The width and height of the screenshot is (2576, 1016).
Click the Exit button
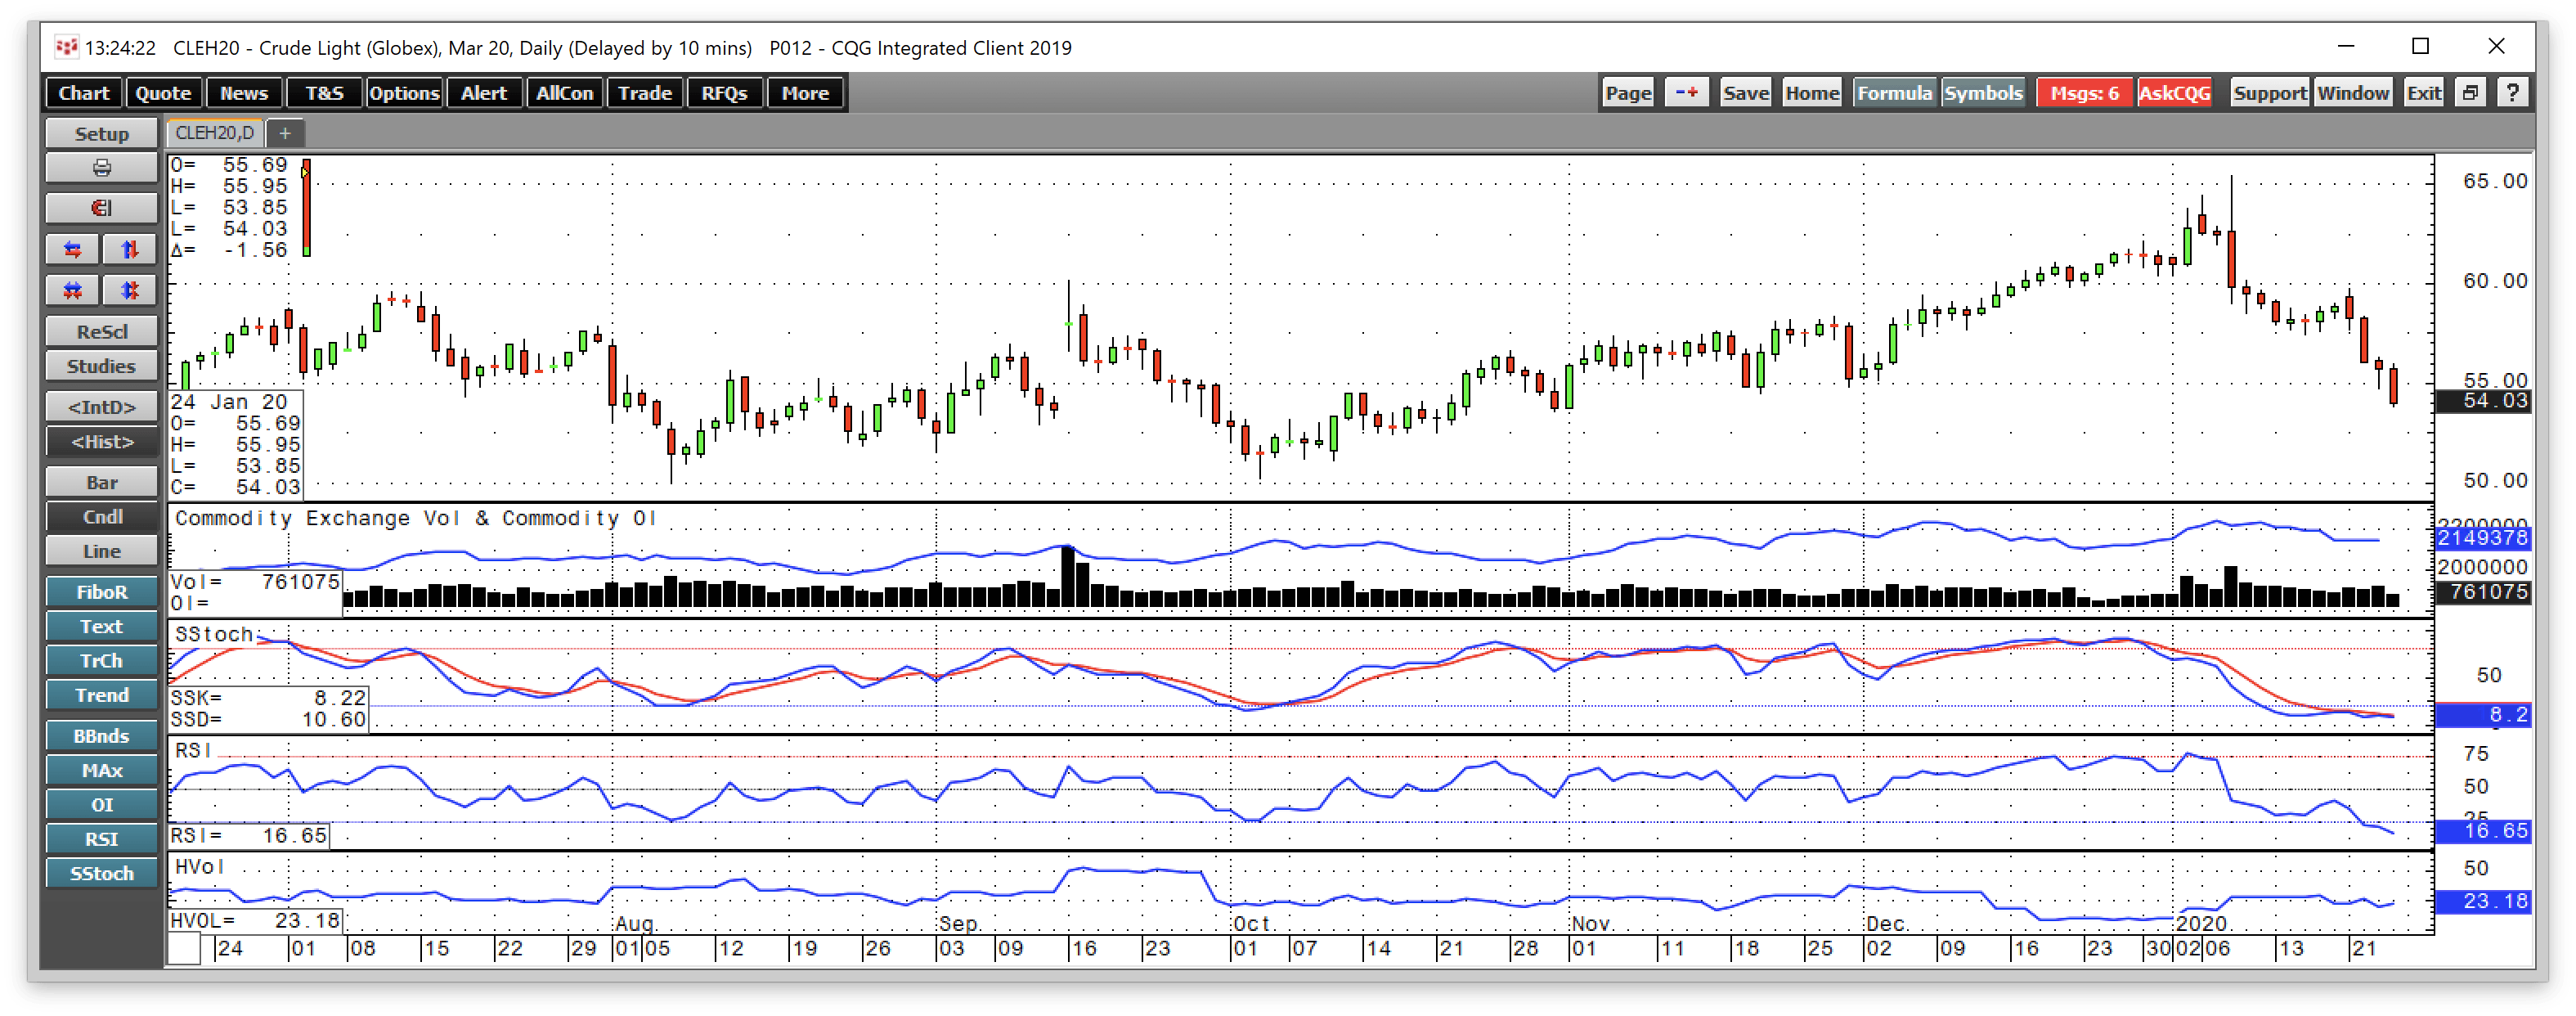(x=2424, y=93)
